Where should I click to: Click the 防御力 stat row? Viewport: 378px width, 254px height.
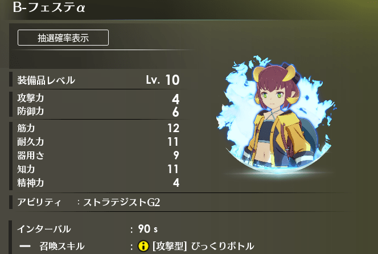tap(98, 112)
